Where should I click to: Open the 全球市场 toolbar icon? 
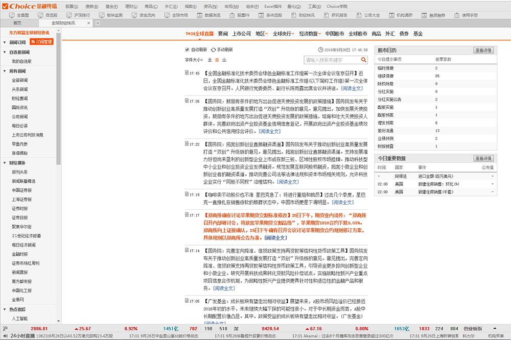tap(167, 15)
